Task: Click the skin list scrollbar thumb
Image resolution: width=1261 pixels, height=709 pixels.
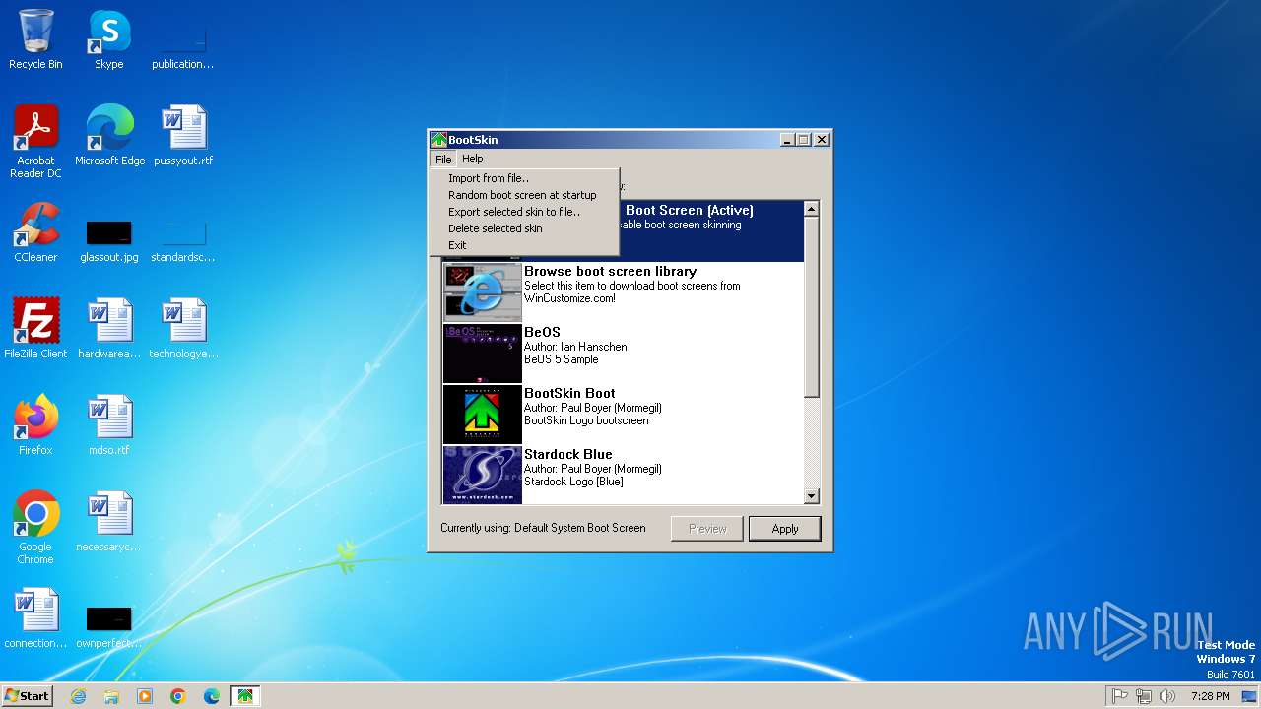Action: click(812, 307)
